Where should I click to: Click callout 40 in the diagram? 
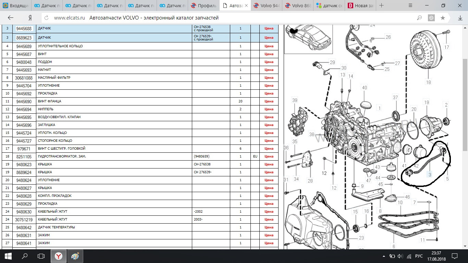(364, 88)
